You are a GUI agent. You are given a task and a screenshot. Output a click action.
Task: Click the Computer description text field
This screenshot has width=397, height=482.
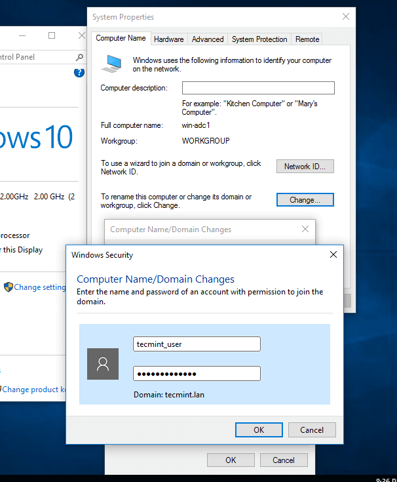(x=258, y=88)
